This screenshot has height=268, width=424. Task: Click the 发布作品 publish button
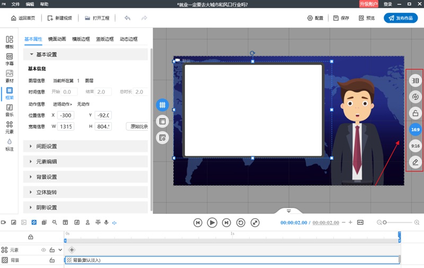[x=401, y=18]
